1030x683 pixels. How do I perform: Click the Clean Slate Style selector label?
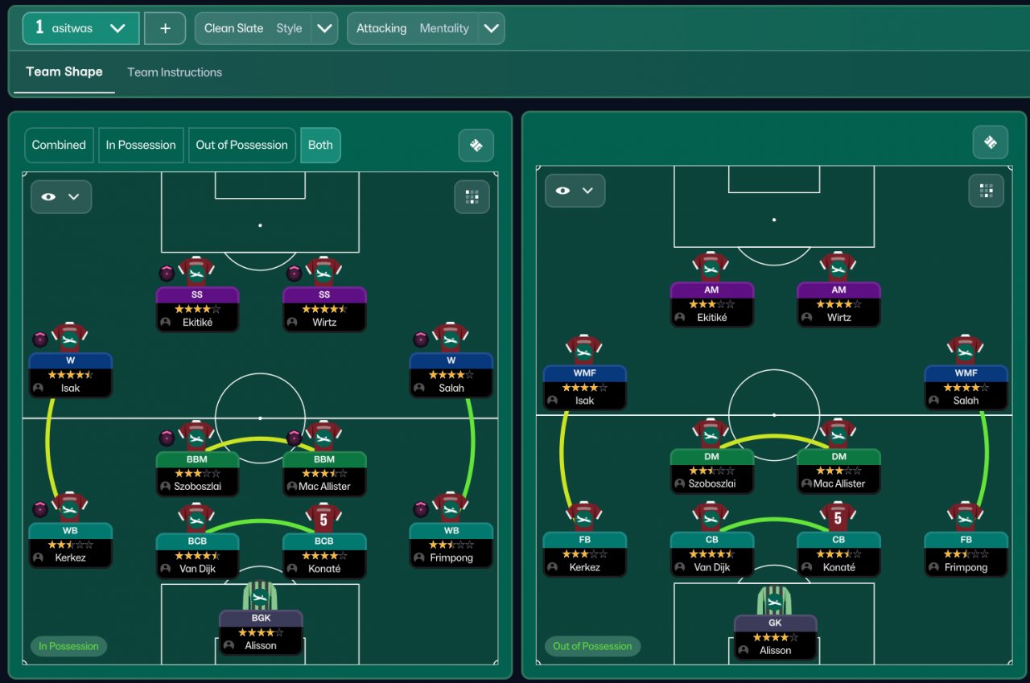[253, 28]
